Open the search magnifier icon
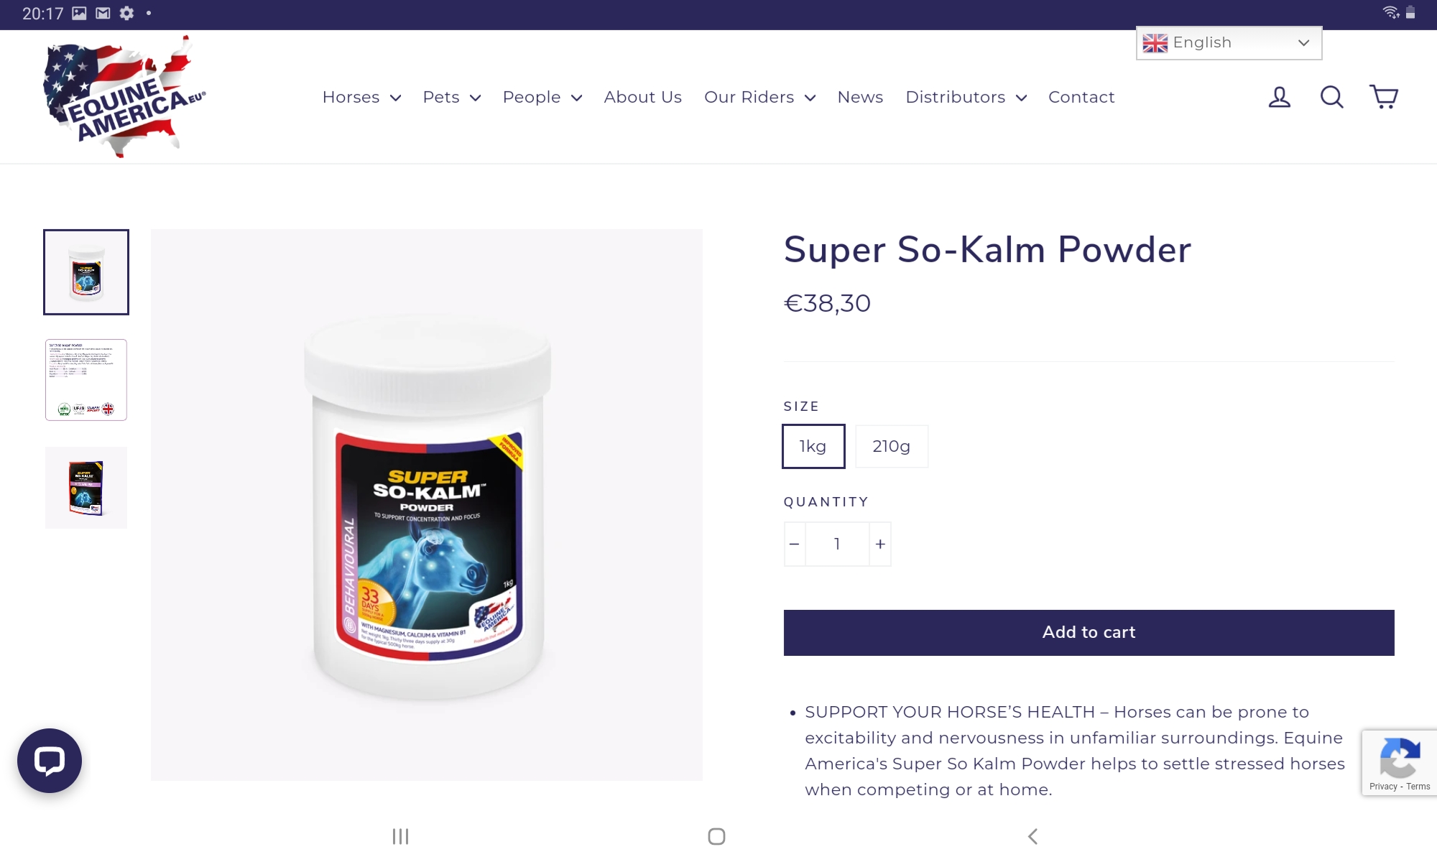This screenshot has width=1437, height=862. click(x=1331, y=97)
